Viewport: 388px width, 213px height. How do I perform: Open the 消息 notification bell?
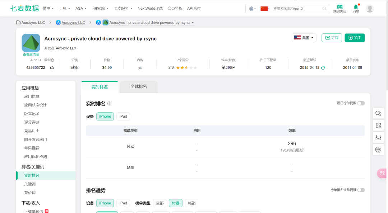click(356, 6)
